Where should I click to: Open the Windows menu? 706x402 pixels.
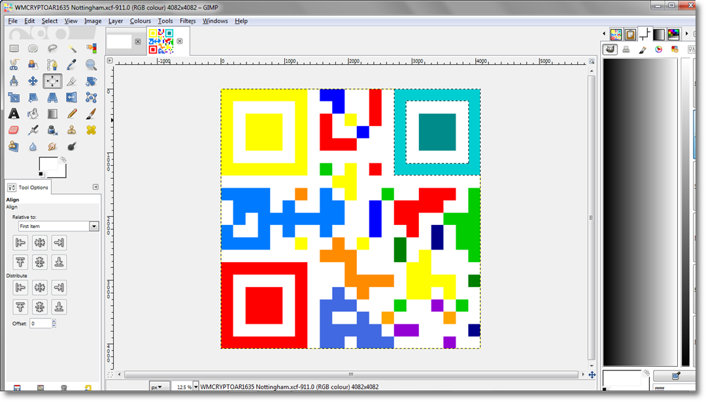pyautogui.click(x=215, y=21)
